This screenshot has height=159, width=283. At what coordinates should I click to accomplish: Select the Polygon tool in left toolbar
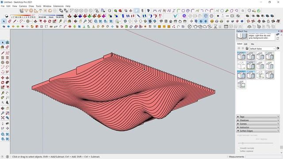(x=8, y=62)
